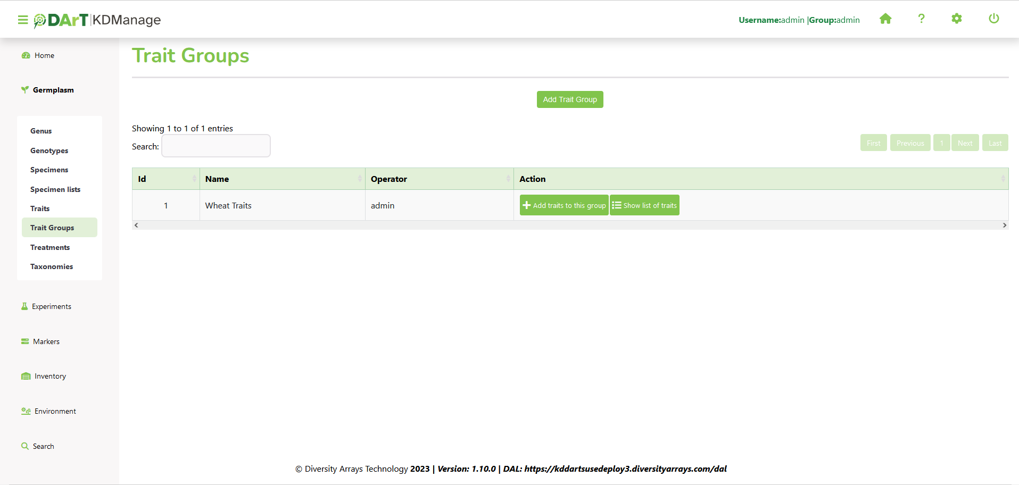Click the power logout icon

click(x=993, y=19)
